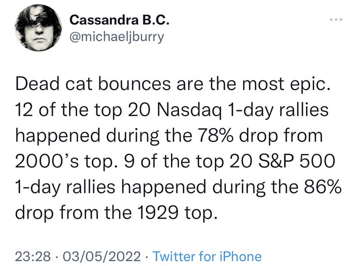Open the Twitter for iPhone source link

pyautogui.click(x=207, y=256)
